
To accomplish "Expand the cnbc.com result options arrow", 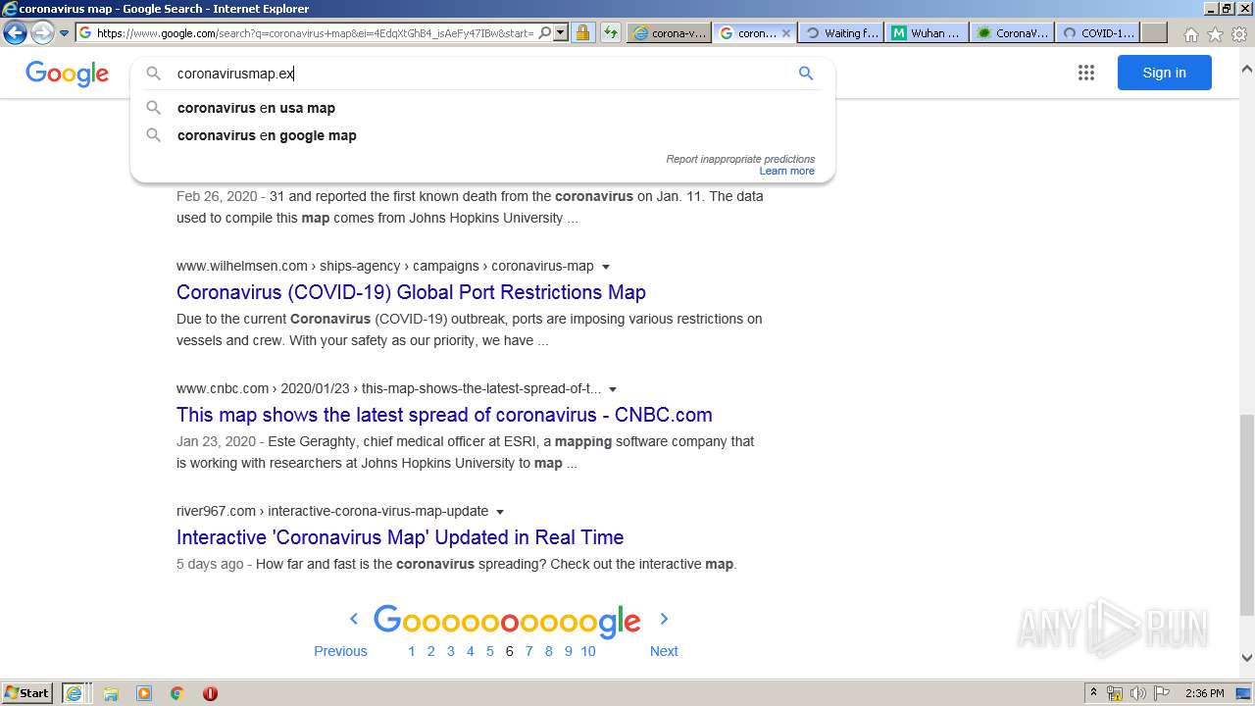I will (x=613, y=389).
